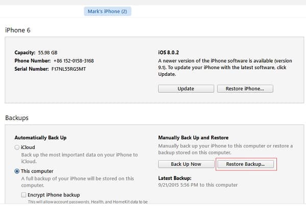The width and height of the screenshot is (306, 207).
Task: Click the iOS 8.0.2 version label
Action: (168, 52)
